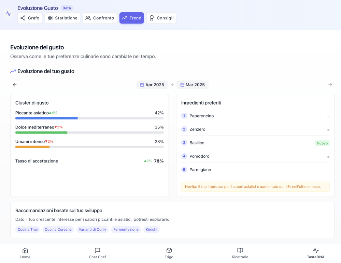
Task: Open the Mar 2025 date selector
Action: [x=192, y=84]
